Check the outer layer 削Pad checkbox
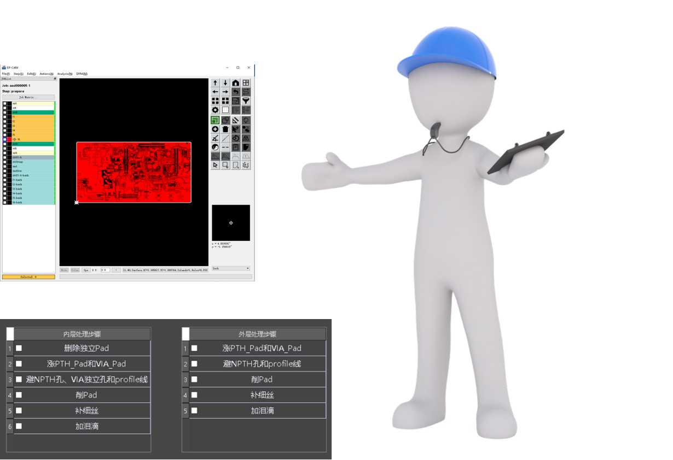Viewport: 673px width, 460px height. click(x=194, y=379)
